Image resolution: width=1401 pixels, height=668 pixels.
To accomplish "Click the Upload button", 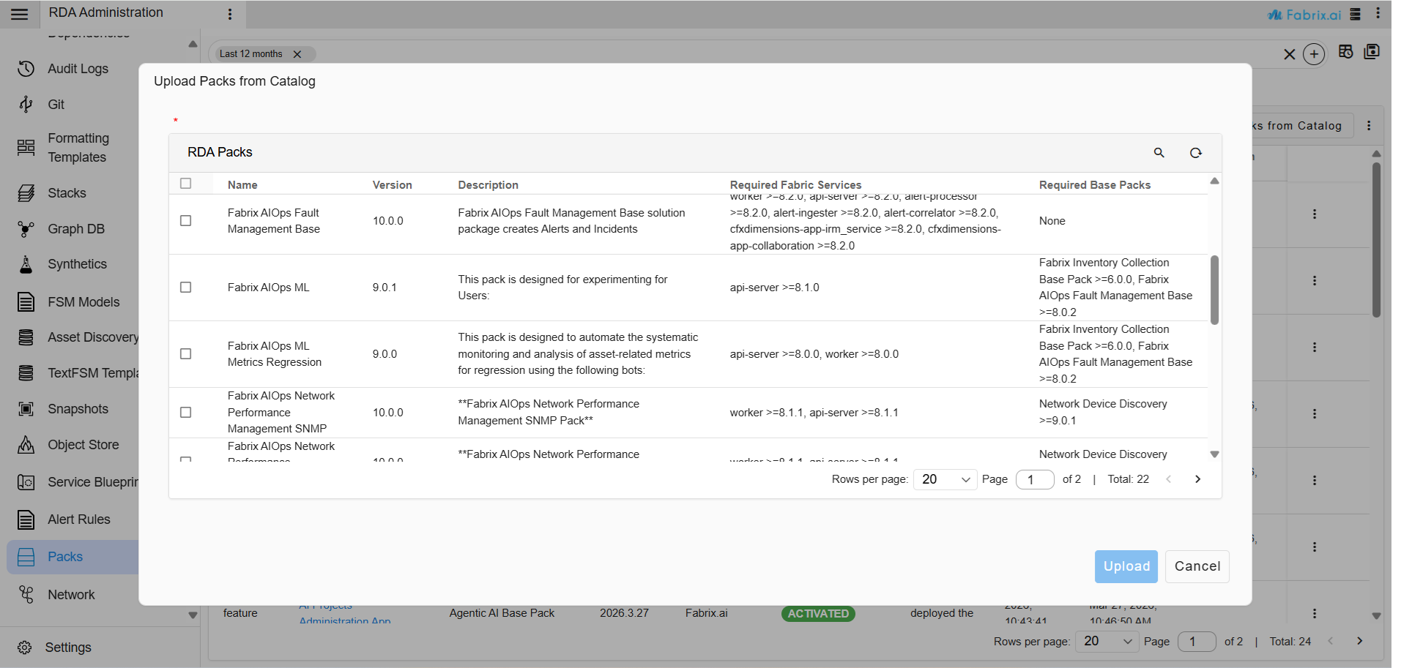I will (1126, 566).
